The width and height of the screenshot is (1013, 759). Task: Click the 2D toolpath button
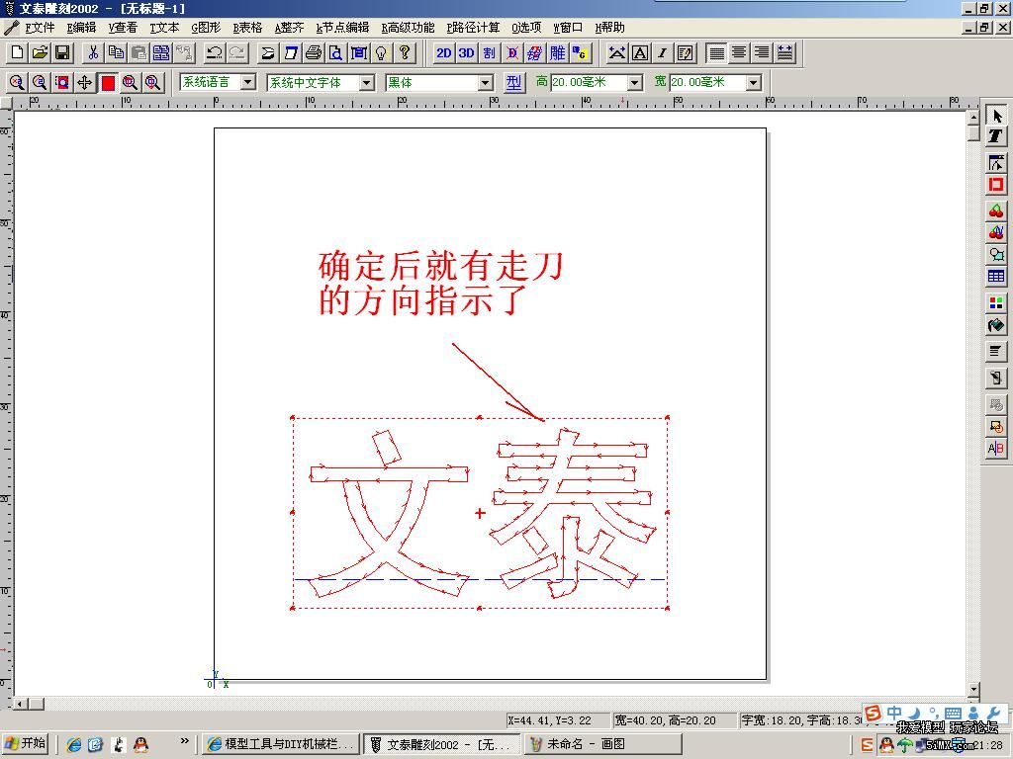(444, 53)
